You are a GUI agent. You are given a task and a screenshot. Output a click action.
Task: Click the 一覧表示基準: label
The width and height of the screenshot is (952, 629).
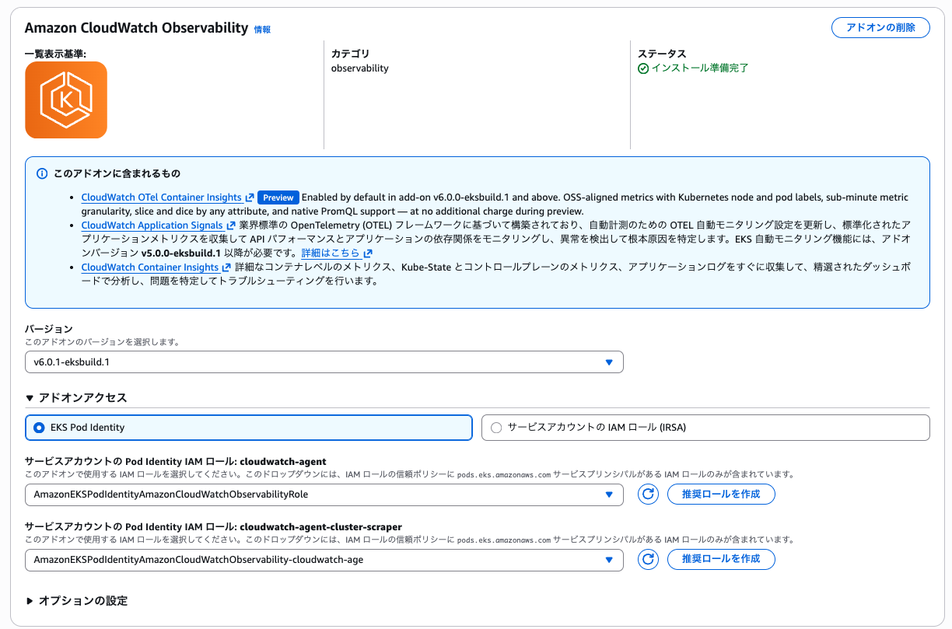click(x=55, y=54)
